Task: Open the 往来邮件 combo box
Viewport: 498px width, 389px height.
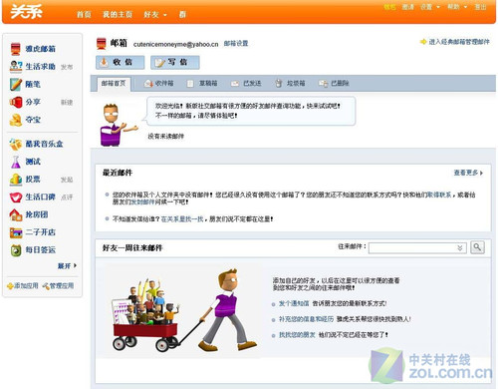Action: pos(417,247)
